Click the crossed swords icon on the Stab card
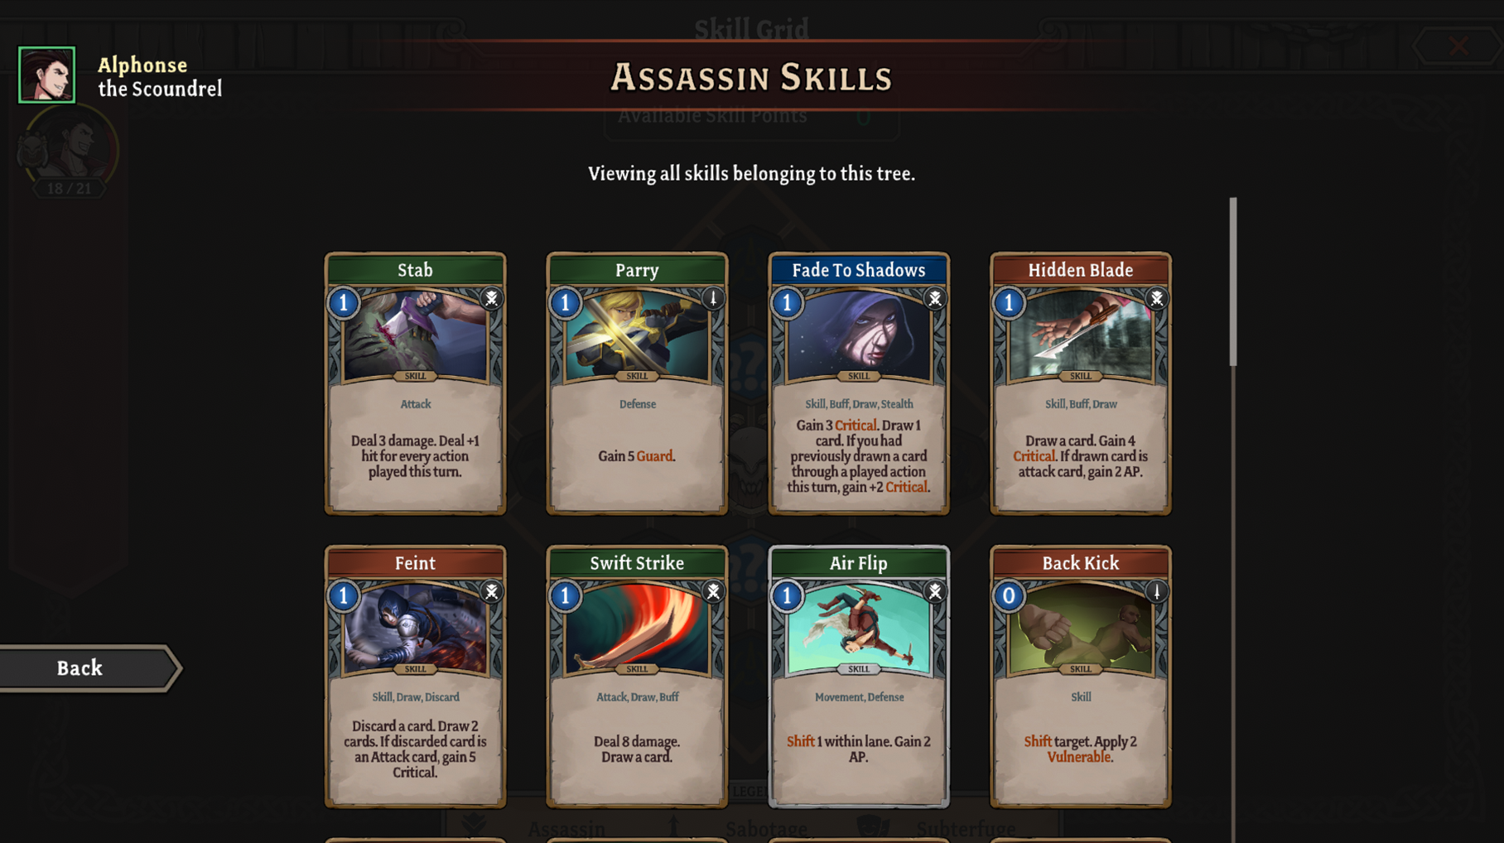1504x843 pixels. click(x=491, y=298)
